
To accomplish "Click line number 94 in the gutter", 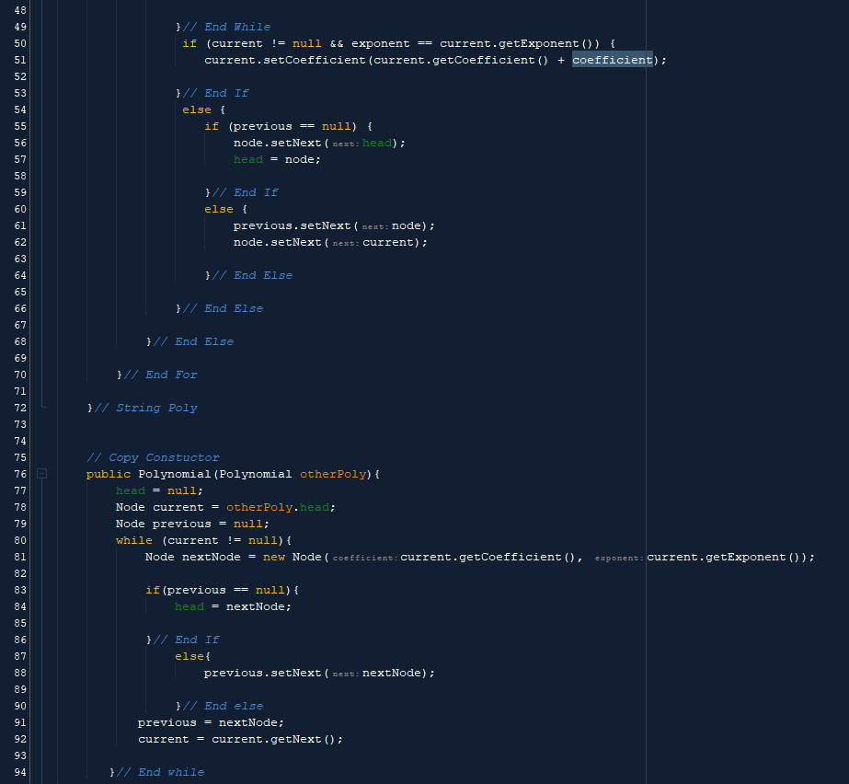I will 20,772.
